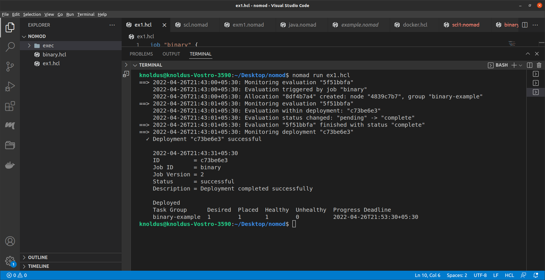The image size is (545, 280).
Task: Open the Docker view in activity bar
Action: (x=10, y=165)
